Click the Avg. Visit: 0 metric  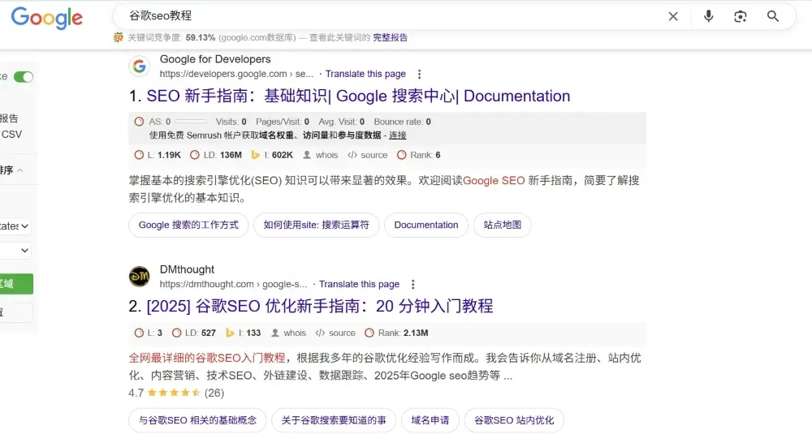point(341,122)
